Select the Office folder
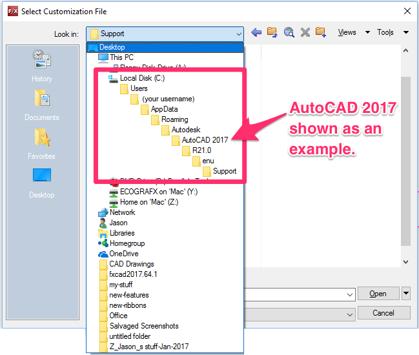Screen dimensions: 419x355 pyautogui.click(x=114, y=316)
